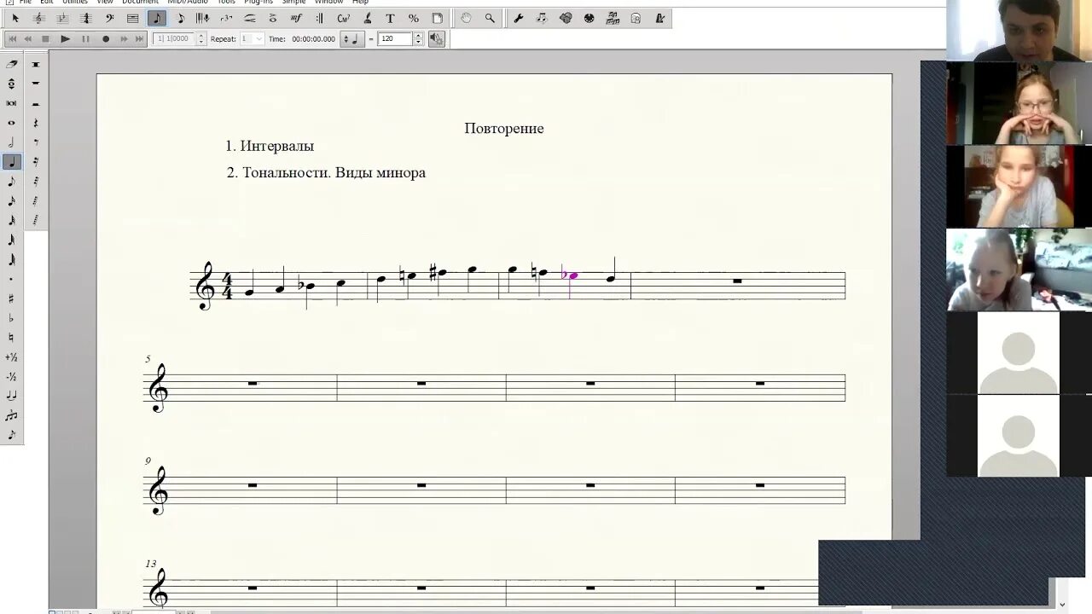This screenshot has height=614, width=1092.
Task: Select the half note duration
Action: point(11,142)
